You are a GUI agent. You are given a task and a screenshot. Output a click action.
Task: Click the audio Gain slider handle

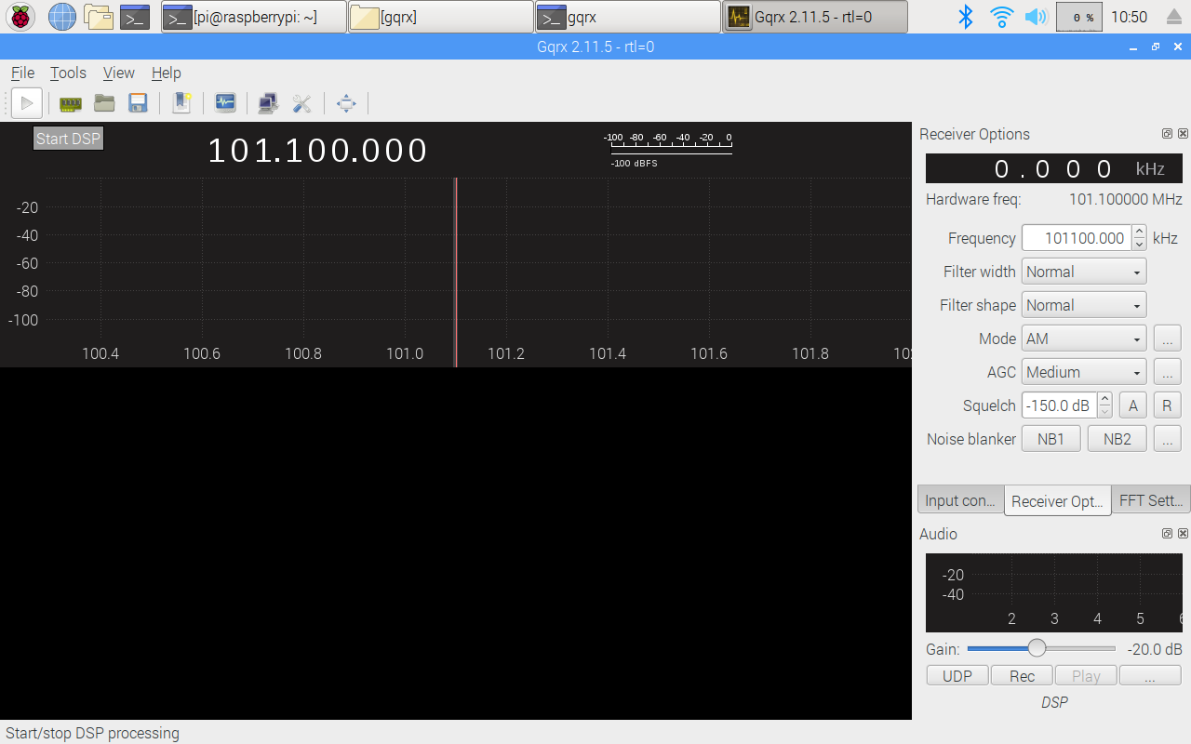tap(1037, 648)
